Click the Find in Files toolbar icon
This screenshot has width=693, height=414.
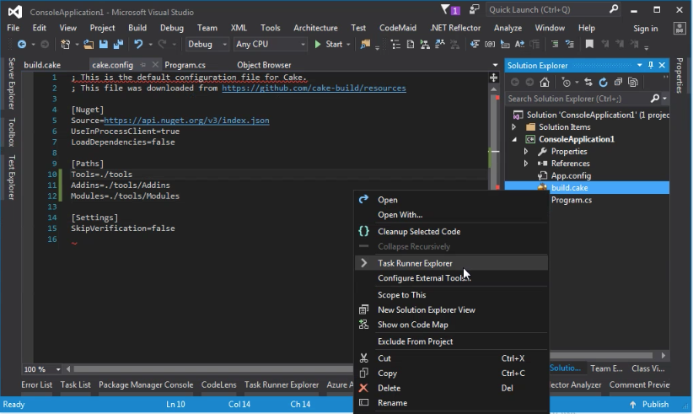pos(365,44)
